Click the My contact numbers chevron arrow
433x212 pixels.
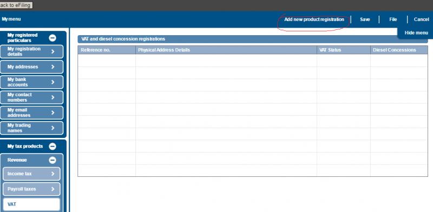[x=53, y=97]
